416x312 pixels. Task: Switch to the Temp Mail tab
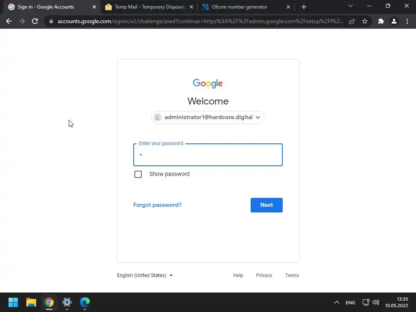point(149,7)
